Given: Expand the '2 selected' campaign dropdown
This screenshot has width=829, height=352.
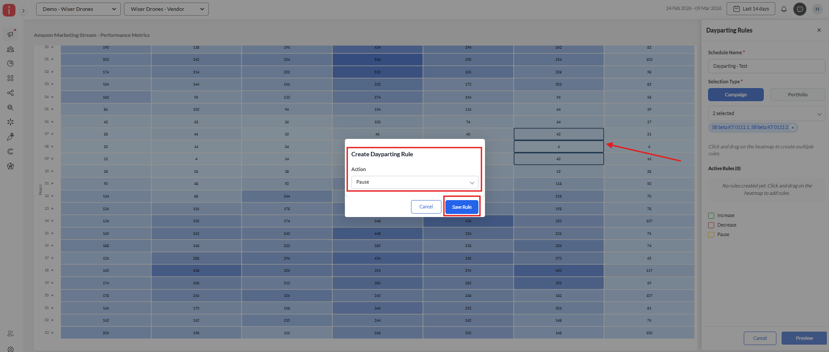Looking at the screenshot, I should pyautogui.click(x=766, y=114).
